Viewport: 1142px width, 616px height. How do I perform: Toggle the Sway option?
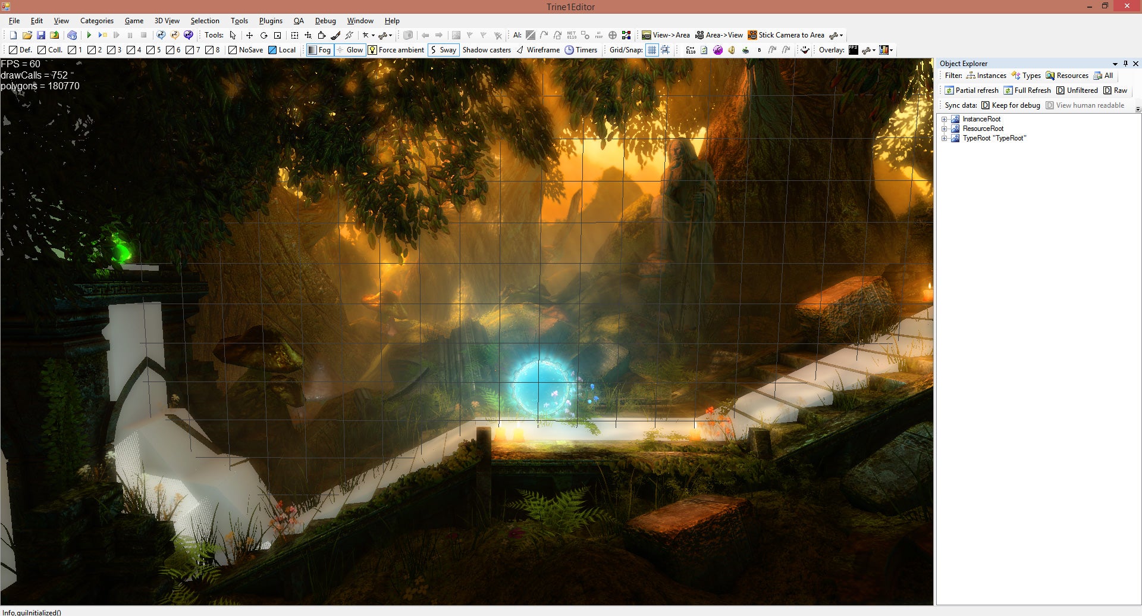pos(443,50)
